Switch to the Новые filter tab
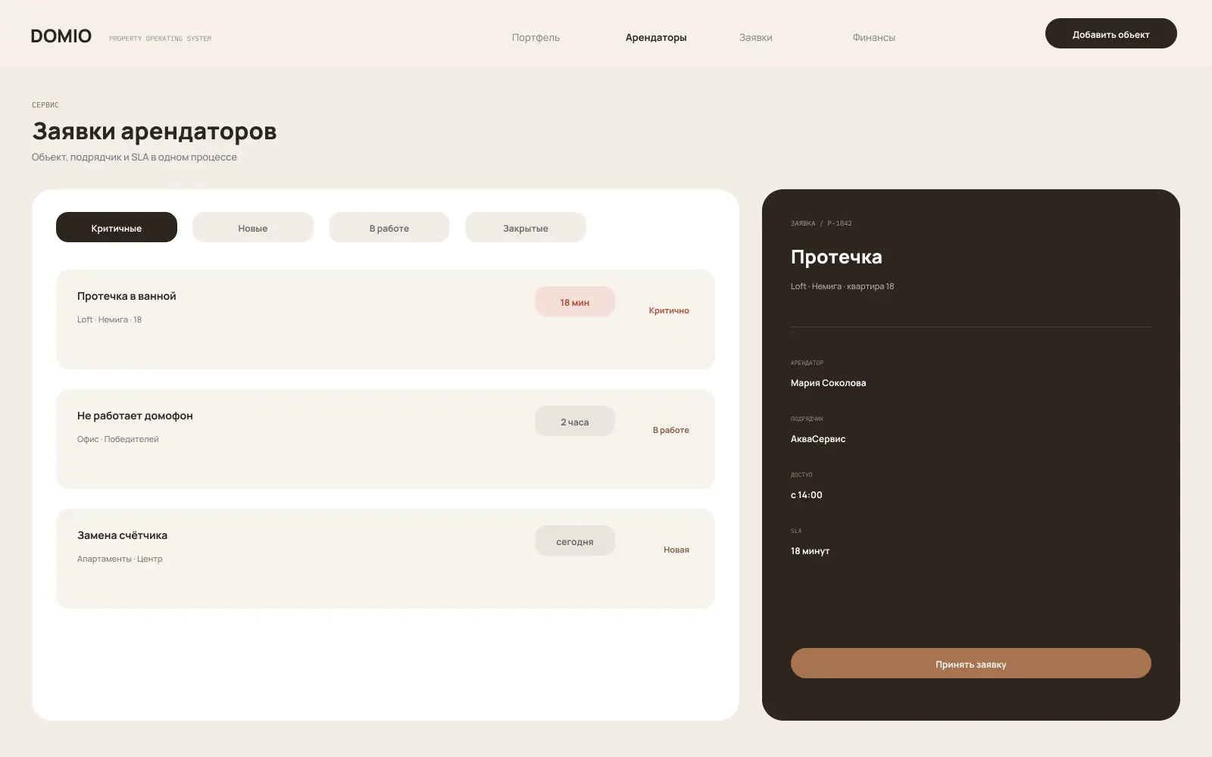The image size is (1212, 757). pos(253,227)
